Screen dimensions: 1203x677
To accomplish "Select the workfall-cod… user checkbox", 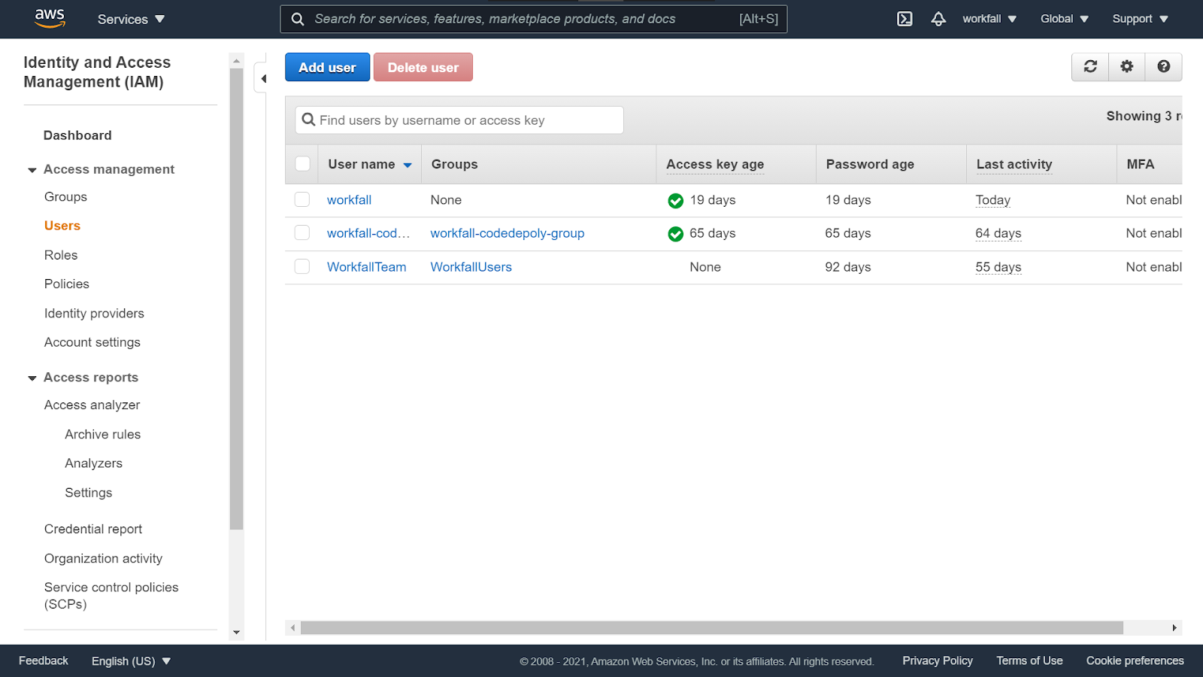I will [x=302, y=232].
